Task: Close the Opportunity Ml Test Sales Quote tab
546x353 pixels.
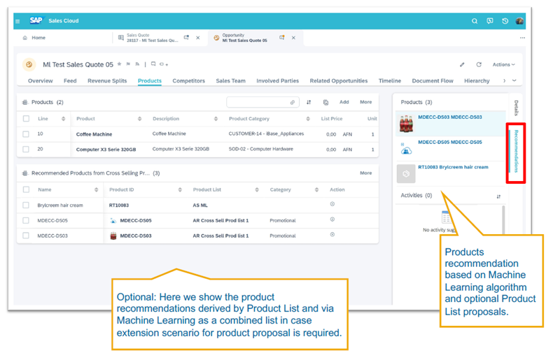Action: (293, 38)
